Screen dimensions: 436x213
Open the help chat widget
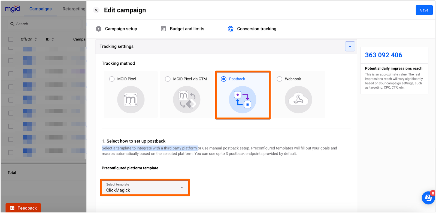click(428, 198)
